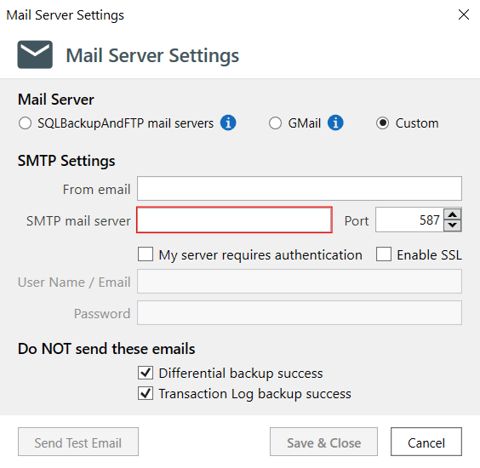
Task: Click the Port number field
Action: [409, 220]
